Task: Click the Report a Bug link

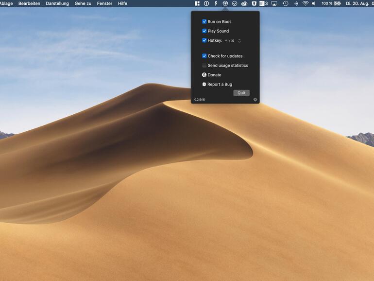Action: (220, 85)
